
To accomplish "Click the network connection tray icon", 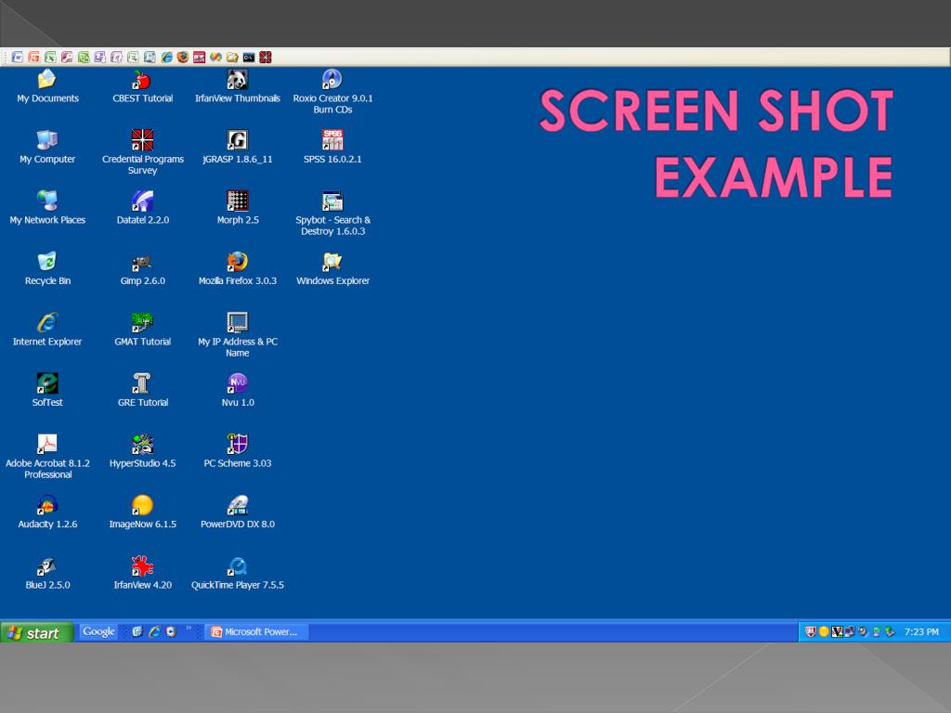I will [850, 631].
